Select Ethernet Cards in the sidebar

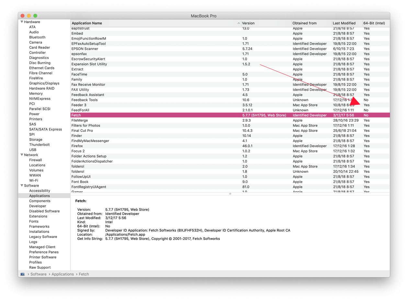[42, 68]
